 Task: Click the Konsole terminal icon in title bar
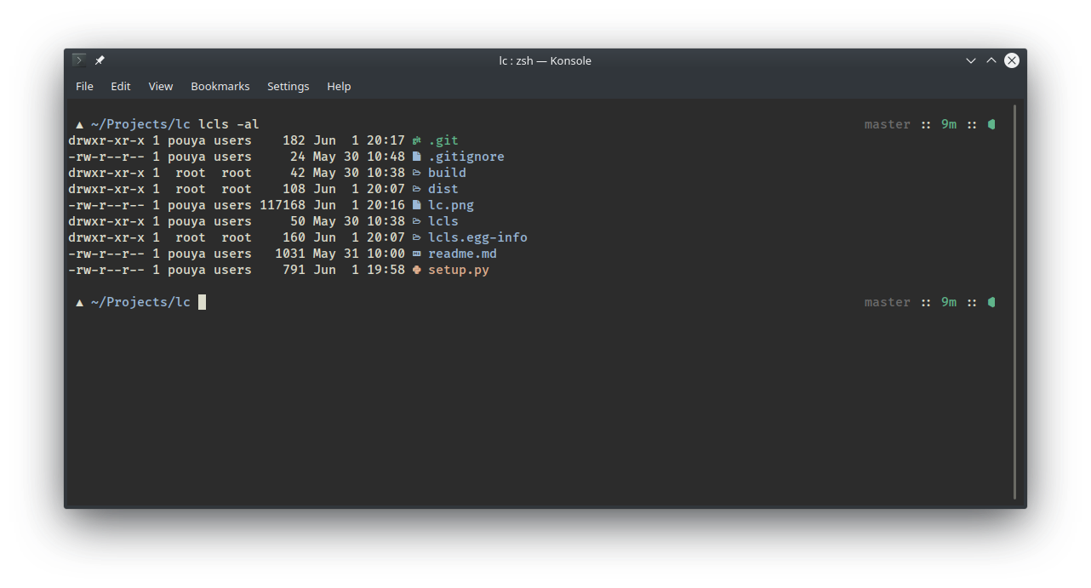(79, 60)
